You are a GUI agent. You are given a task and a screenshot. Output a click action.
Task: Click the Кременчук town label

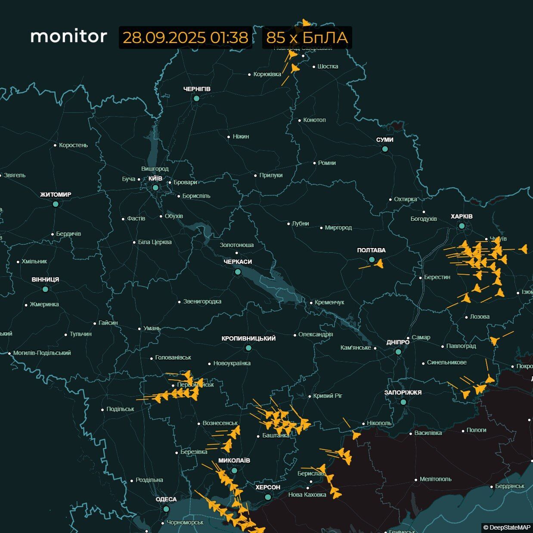coord(329,302)
